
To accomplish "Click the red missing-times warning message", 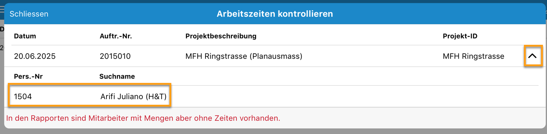I will [143, 118].
